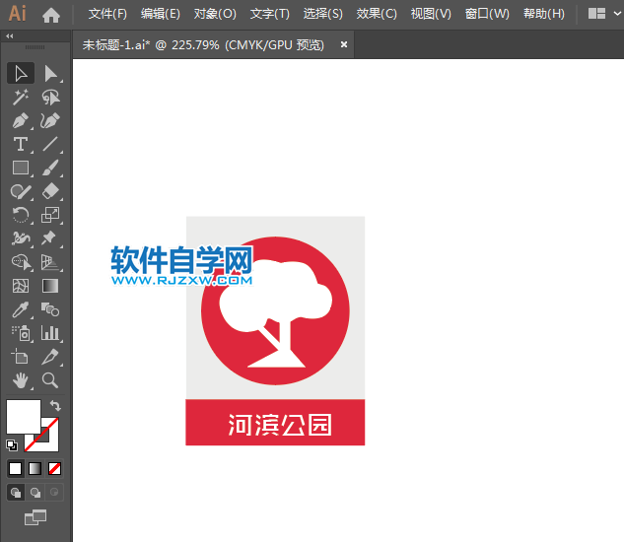
Task: Open the 效果(C) menu
Action: (x=377, y=14)
